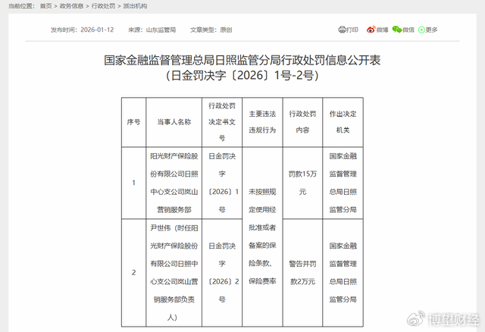Click party cell 阳光财产保险股份有限公司日照中心支公司

coord(174,183)
